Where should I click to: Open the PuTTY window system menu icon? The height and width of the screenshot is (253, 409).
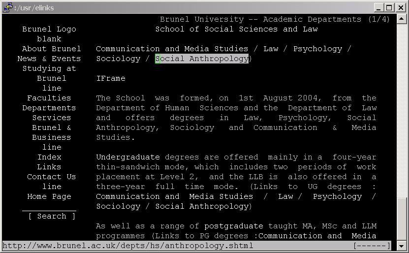pyautogui.click(x=7, y=7)
